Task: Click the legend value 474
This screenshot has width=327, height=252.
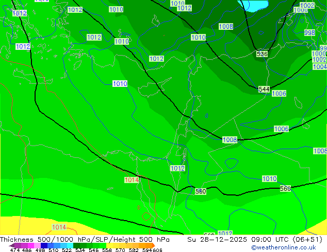Action: [15, 250]
